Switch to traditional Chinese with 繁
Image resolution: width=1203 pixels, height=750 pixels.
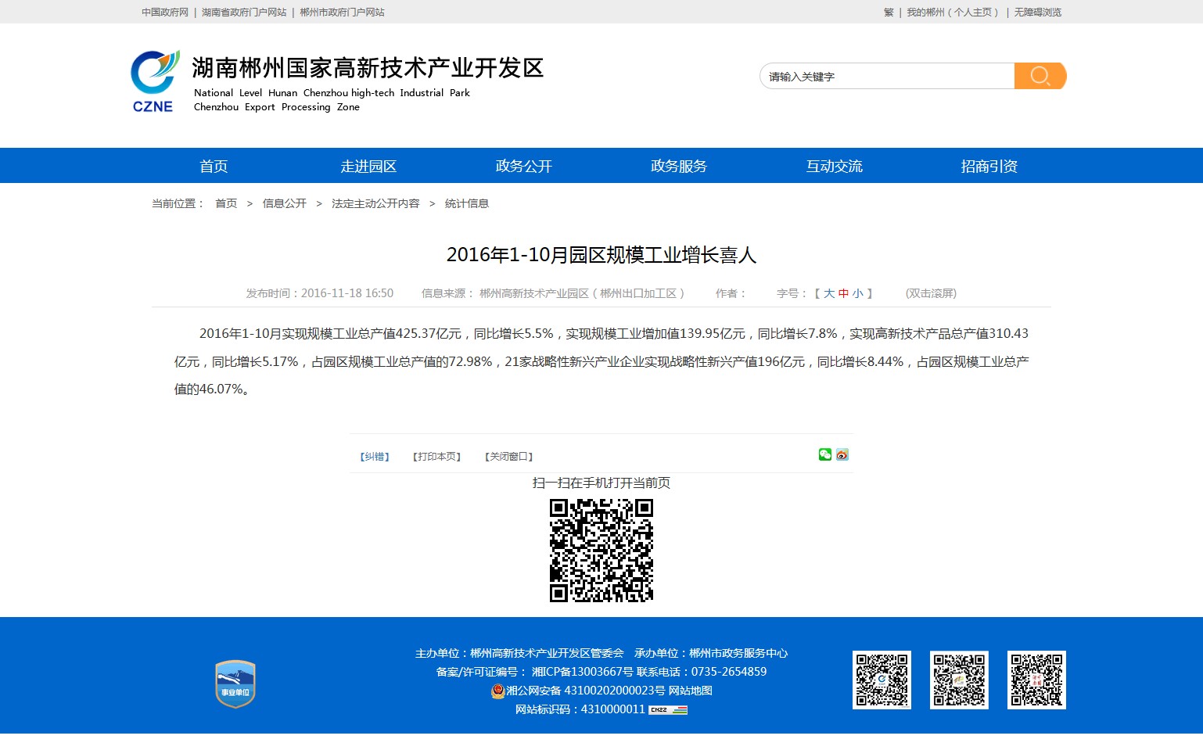point(889,13)
